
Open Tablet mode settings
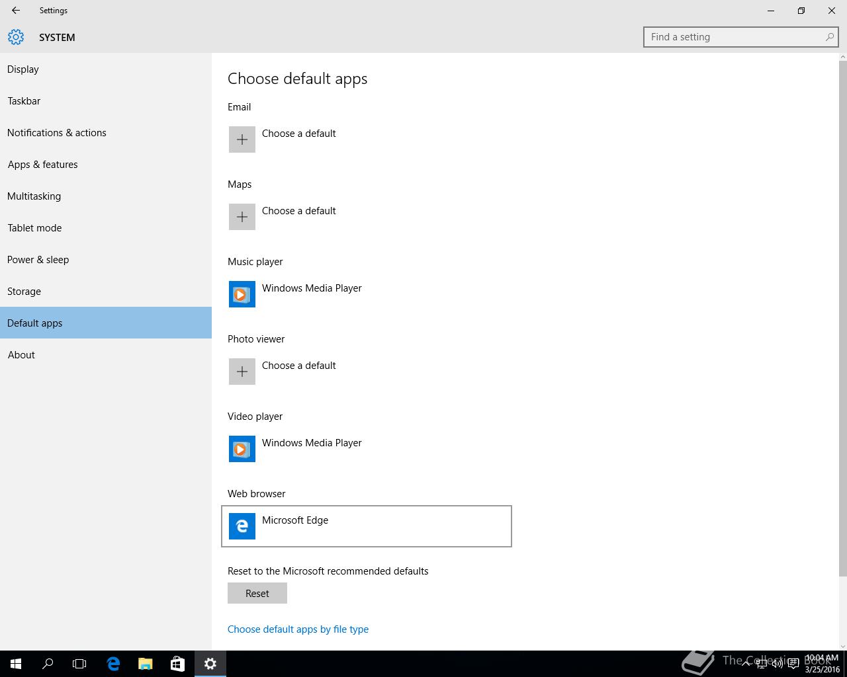pyautogui.click(x=106, y=227)
